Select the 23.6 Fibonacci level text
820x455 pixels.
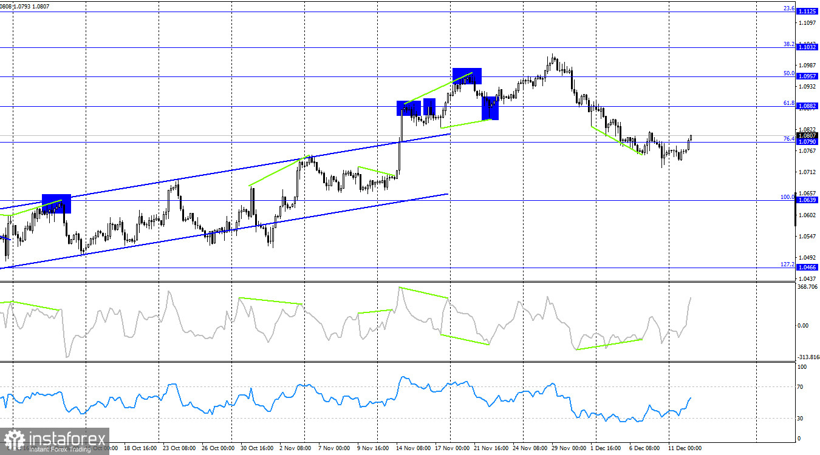pyautogui.click(x=789, y=8)
